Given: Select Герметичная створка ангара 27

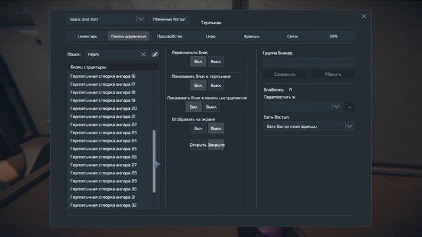Looking at the screenshot, I should click(109, 165).
